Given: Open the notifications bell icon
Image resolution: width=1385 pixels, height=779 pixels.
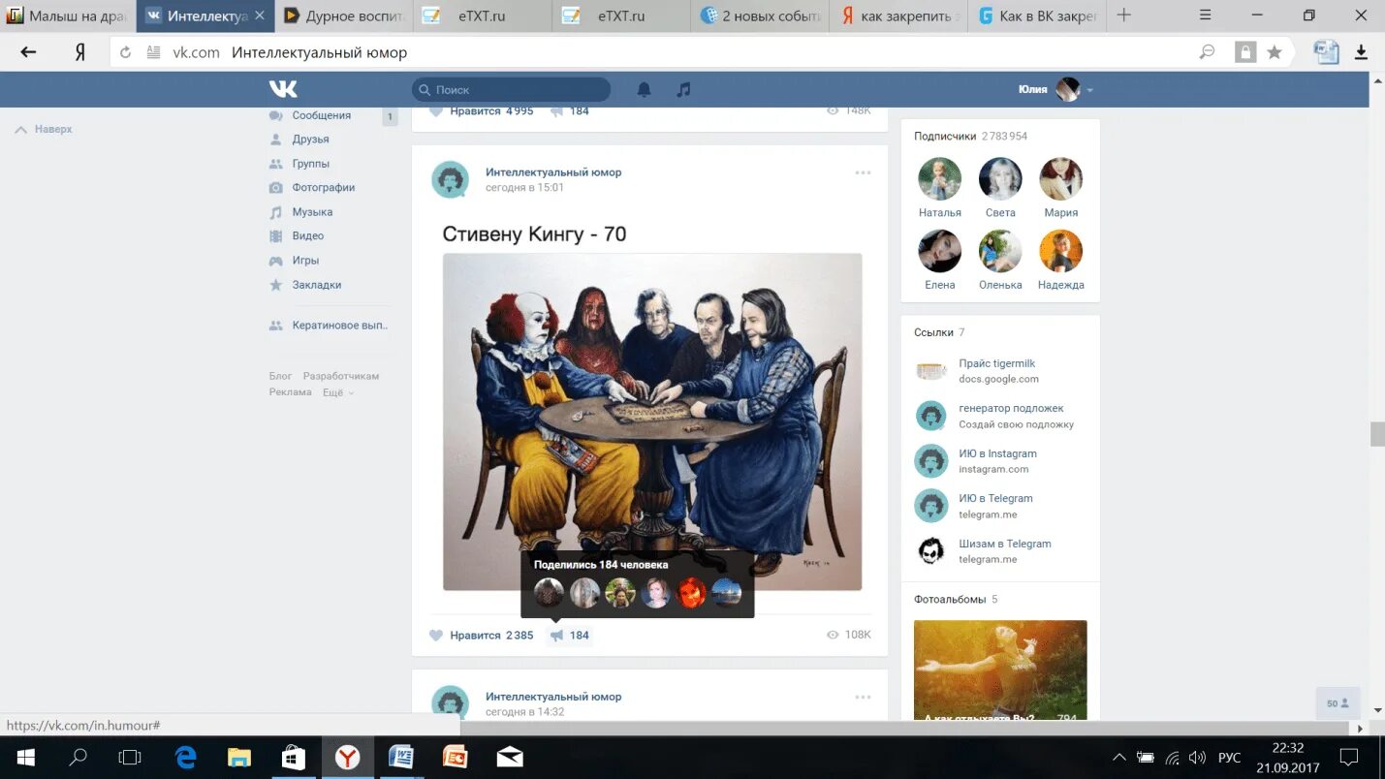Looking at the screenshot, I should [x=644, y=90].
